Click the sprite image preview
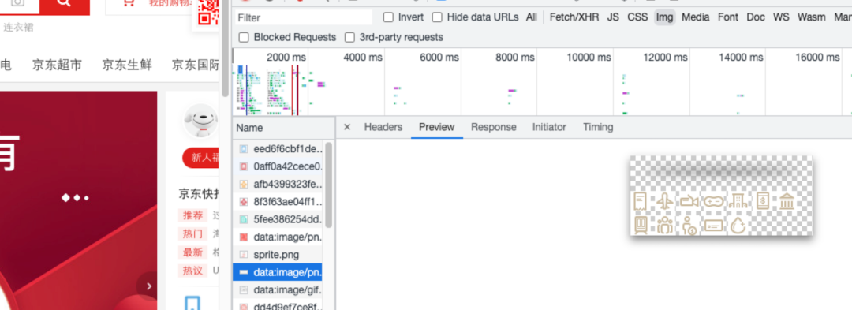Viewport: 852px width, 310px height. click(x=721, y=196)
